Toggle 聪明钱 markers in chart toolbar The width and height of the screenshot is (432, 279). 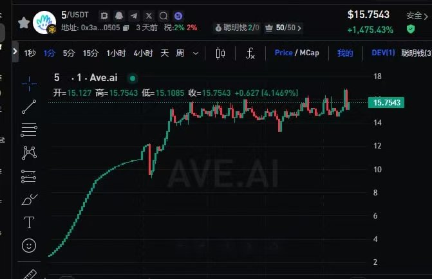point(417,53)
